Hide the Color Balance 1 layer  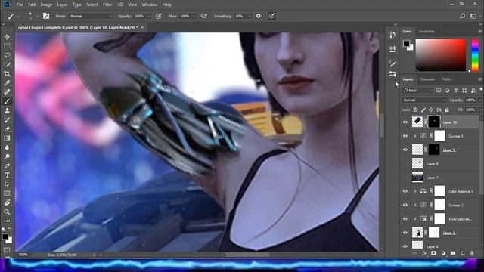(405, 191)
